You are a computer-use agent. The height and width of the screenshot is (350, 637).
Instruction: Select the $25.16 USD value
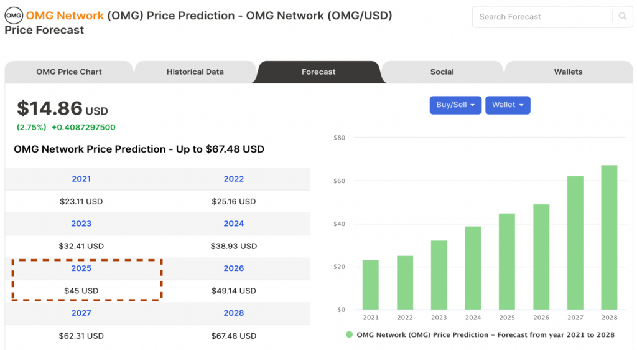pos(234,201)
